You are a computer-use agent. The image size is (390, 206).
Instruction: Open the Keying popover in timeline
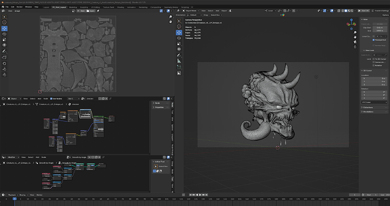(x=23, y=195)
